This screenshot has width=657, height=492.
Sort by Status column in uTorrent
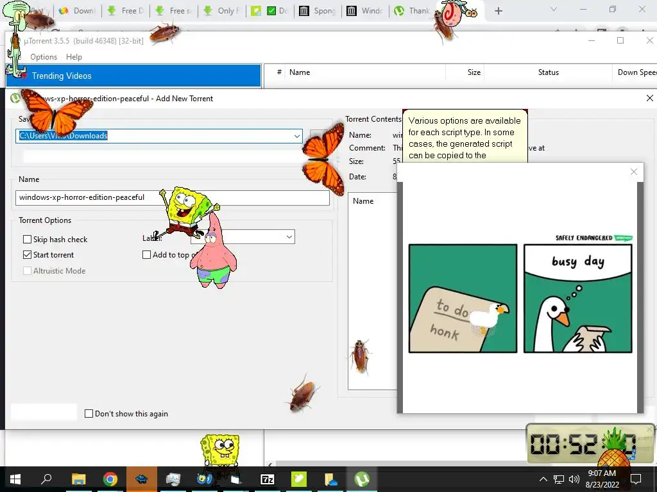[x=548, y=72]
